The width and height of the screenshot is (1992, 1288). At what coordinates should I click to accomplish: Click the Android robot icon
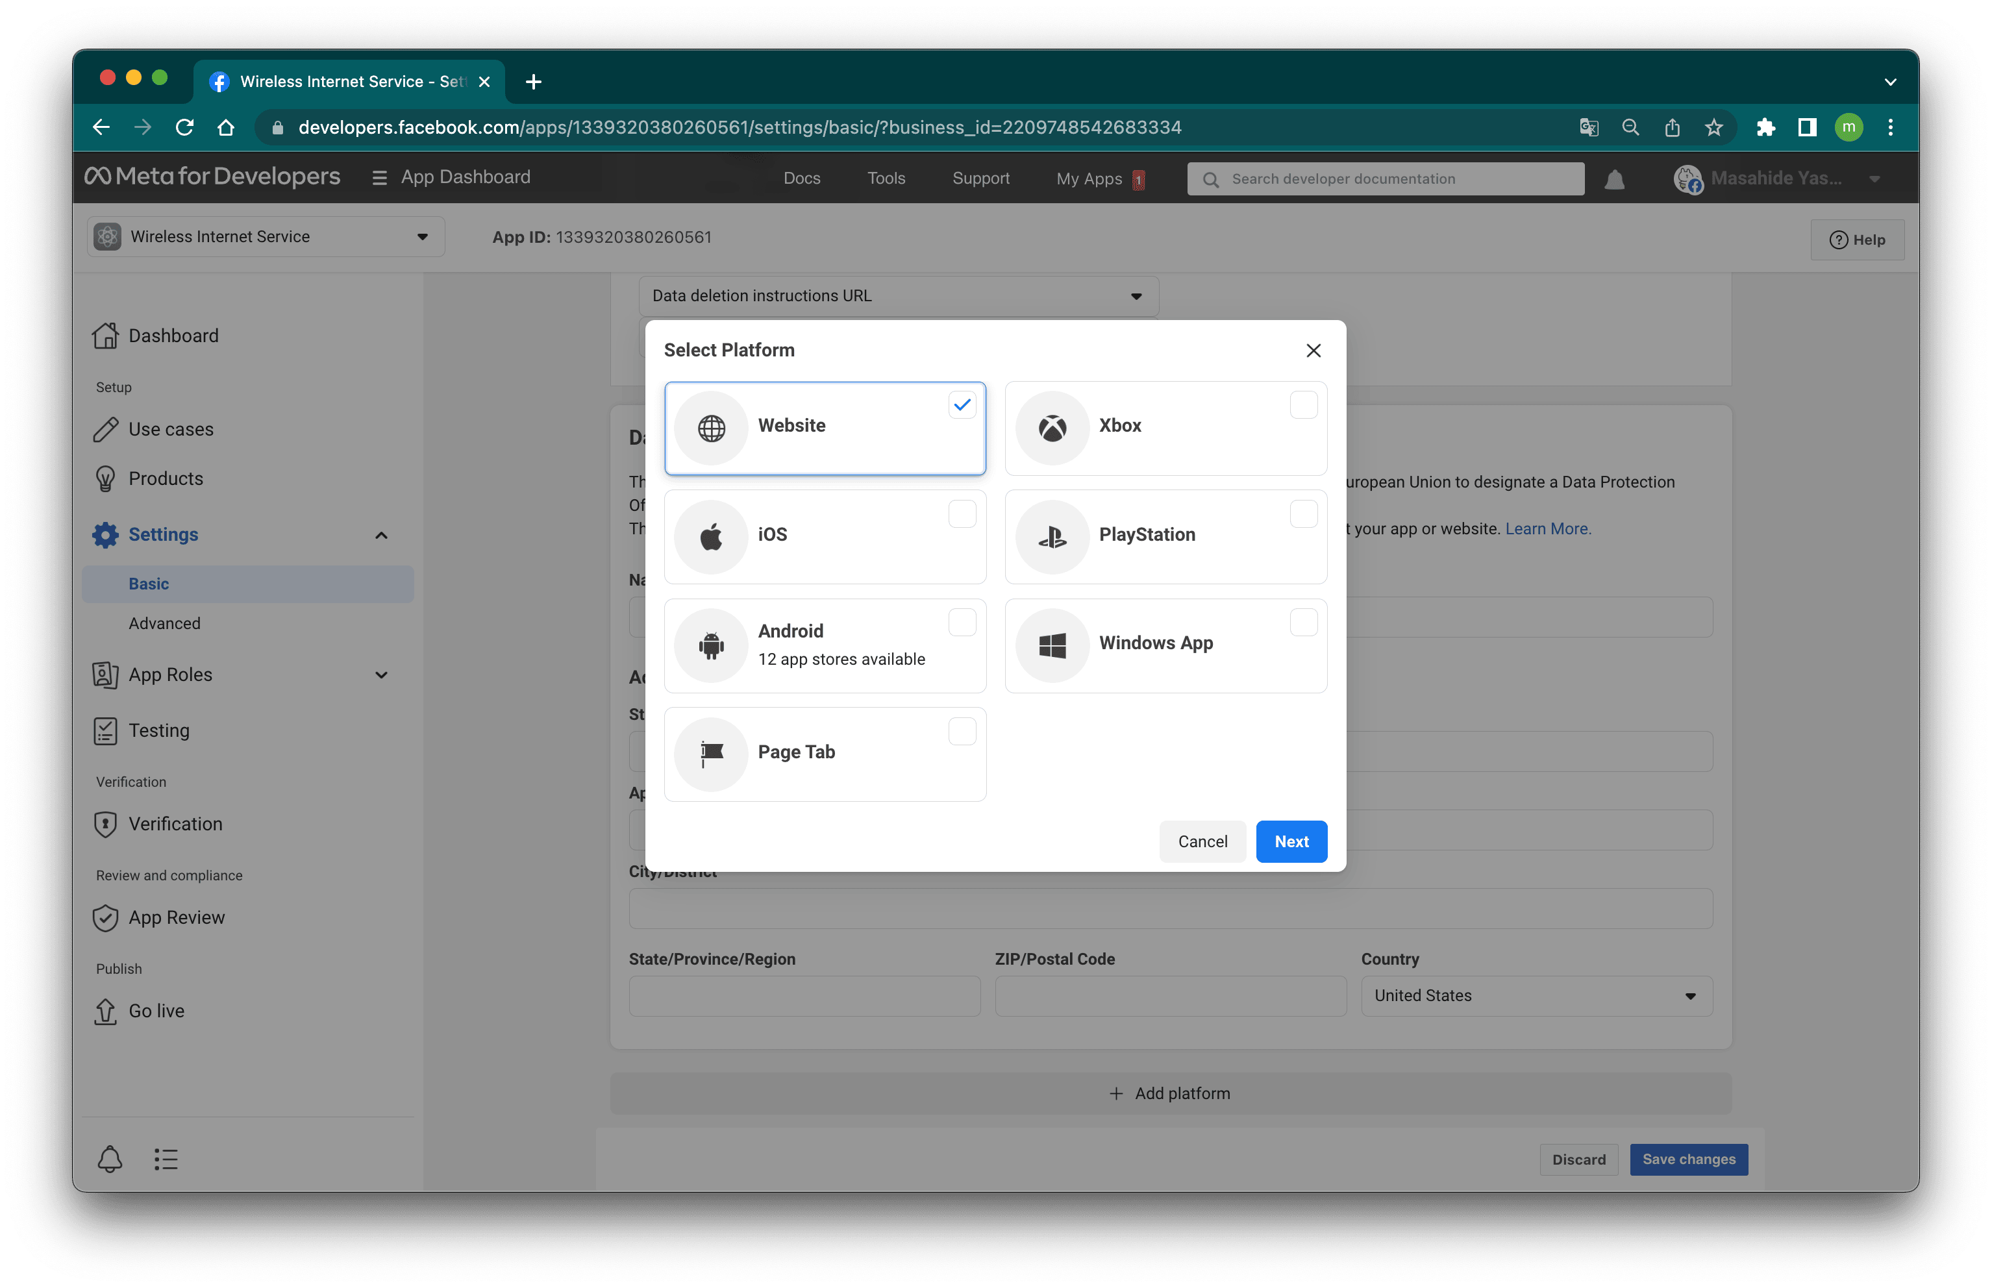tap(711, 645)
